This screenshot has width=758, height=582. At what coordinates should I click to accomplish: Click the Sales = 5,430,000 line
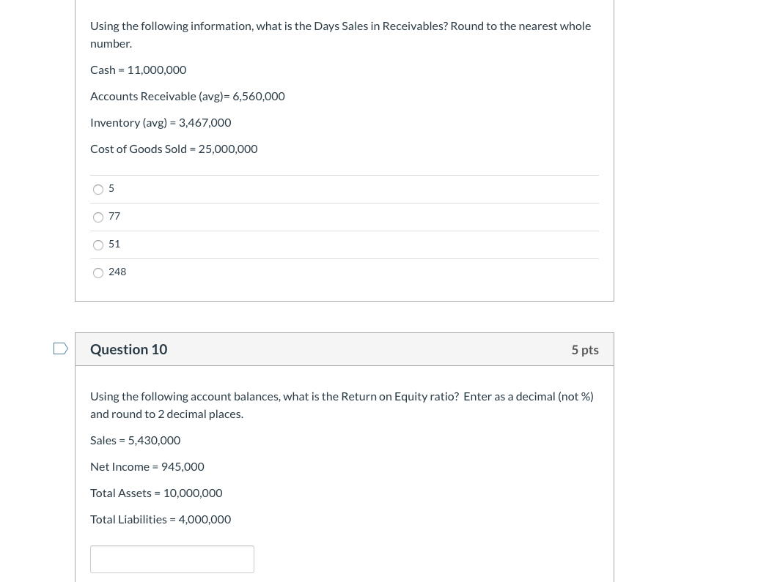135,439
